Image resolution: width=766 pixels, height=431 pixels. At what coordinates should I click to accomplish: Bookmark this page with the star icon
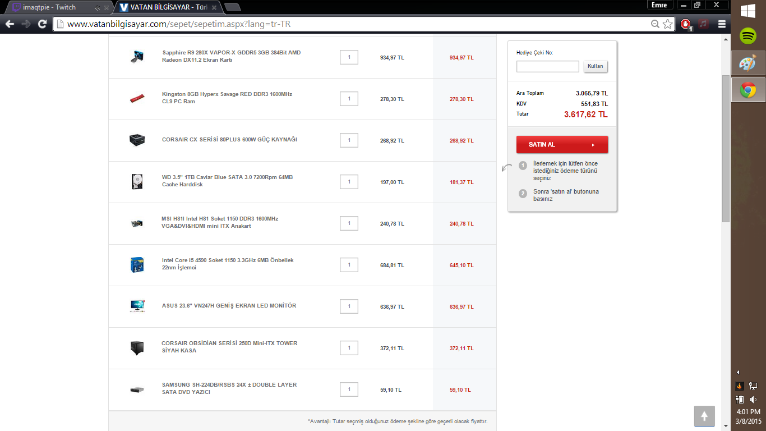point(667,24)
